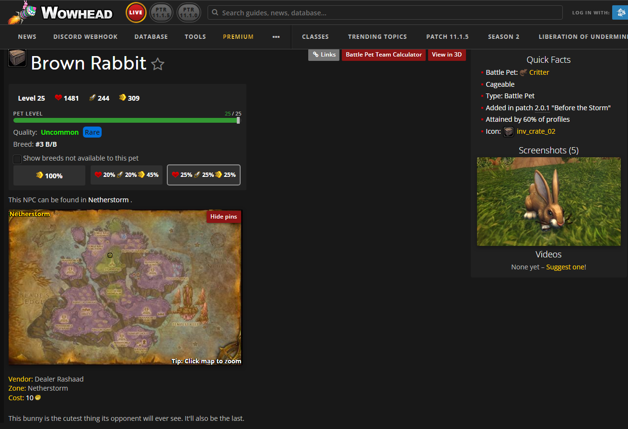Viewport: 628px width, 429px height.
Task: Click the Cageable fact text
Action: click(x=500, y=84)
